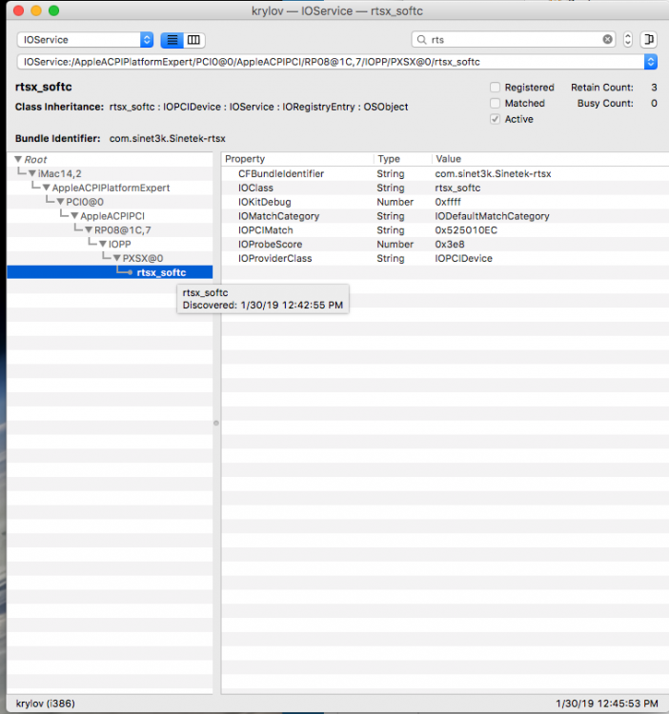Collapse the AppleACPIPlatformExpert node
This screenshot has height=714, width=669.
click(x=47, y=188)
